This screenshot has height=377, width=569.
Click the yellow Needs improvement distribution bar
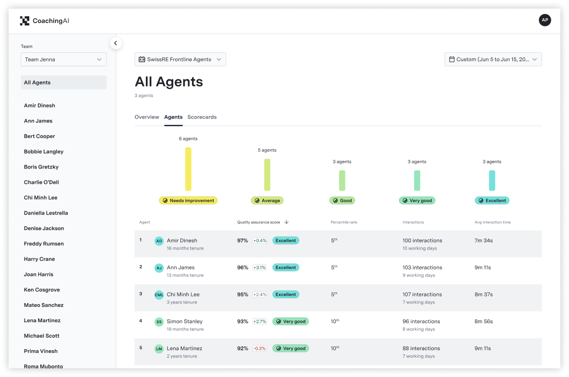[x=188, y=169]
